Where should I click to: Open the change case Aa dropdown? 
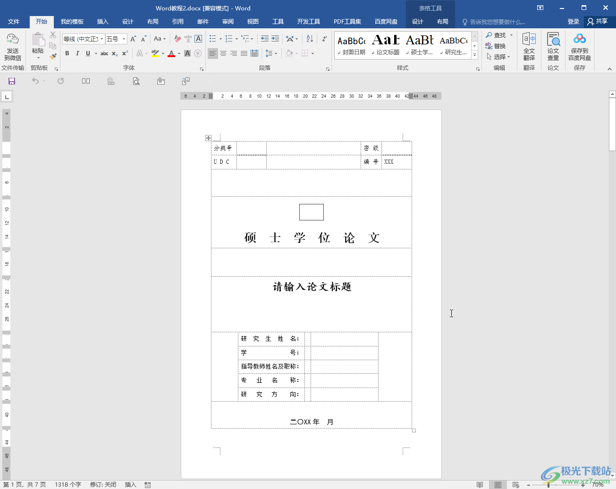pos(160,39)
